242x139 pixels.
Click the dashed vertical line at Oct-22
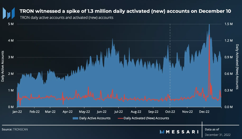[170, 65]
